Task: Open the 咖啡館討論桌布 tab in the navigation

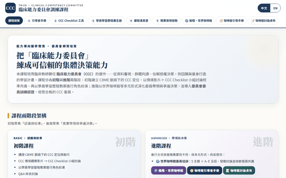Action: click(x=263, y=20)
